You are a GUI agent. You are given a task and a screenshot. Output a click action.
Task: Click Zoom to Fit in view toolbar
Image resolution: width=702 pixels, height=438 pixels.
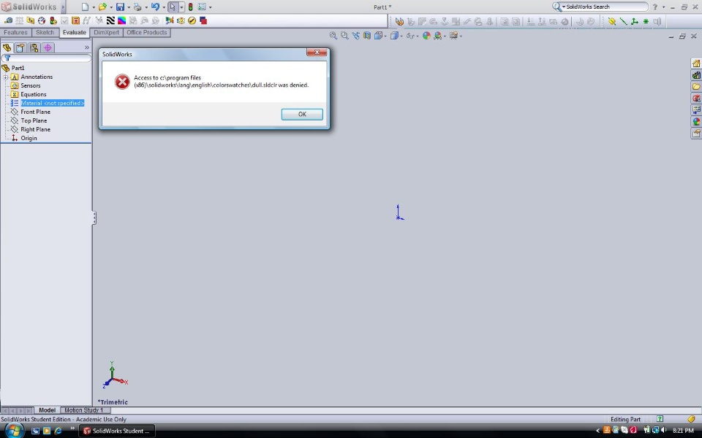click(x=333, y=35)
